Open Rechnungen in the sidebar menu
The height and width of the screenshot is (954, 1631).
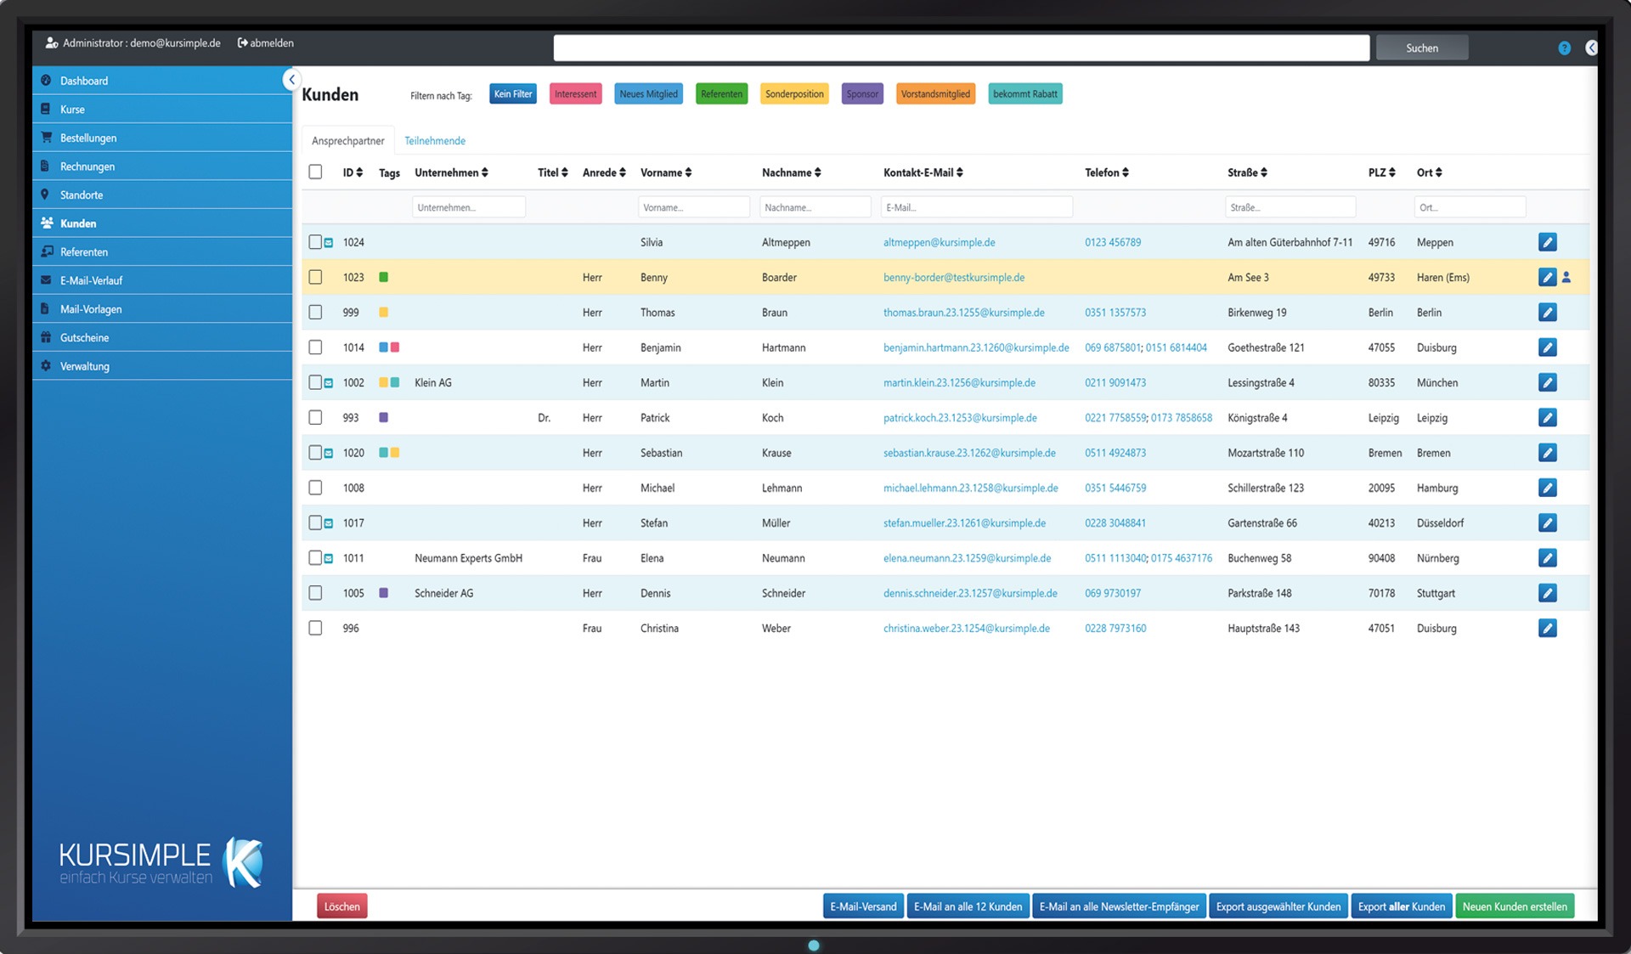pos(87,167)
